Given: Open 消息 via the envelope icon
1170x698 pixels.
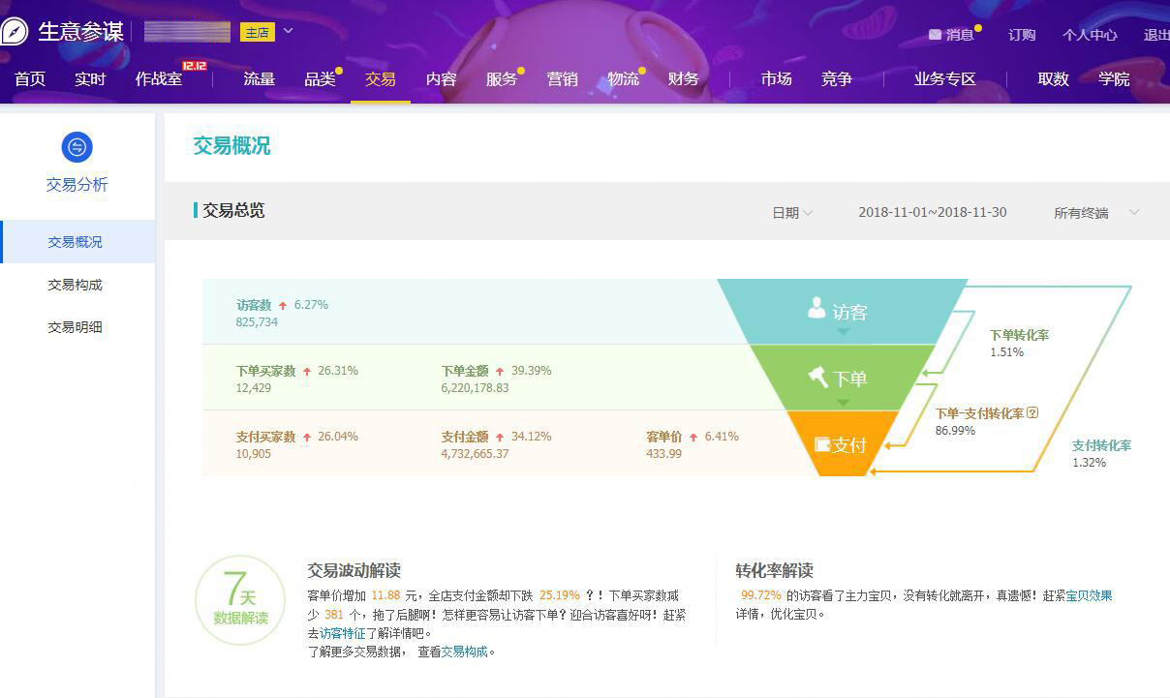Looking at the screenshot, I should click(935, 35).
